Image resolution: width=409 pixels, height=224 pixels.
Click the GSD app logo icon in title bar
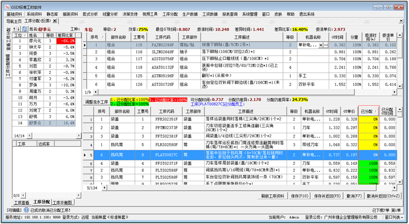tap(7, 7)
